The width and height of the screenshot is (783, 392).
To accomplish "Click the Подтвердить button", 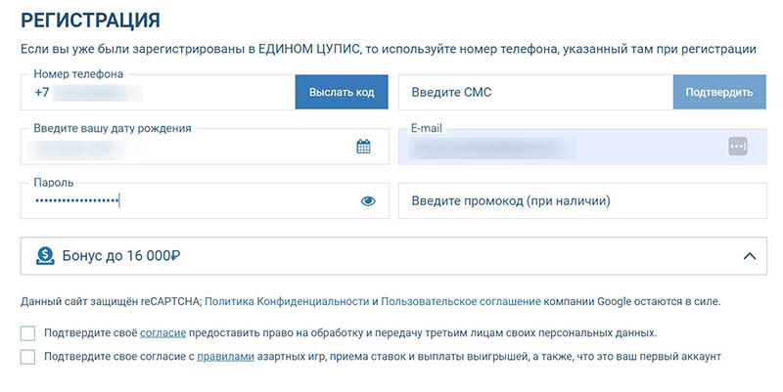I will pos(719,92).
